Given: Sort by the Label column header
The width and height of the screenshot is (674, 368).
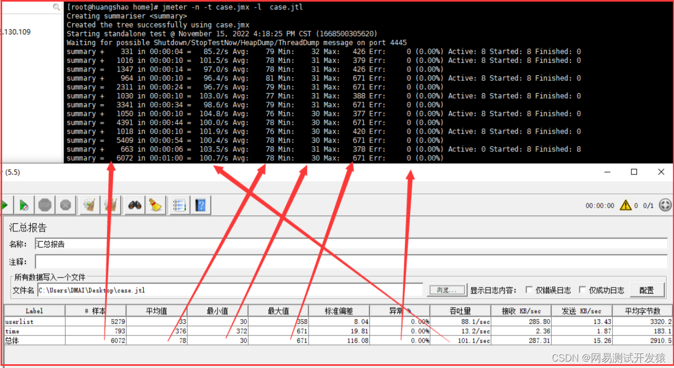Looking at the screenshot, I should coord(34,311).
